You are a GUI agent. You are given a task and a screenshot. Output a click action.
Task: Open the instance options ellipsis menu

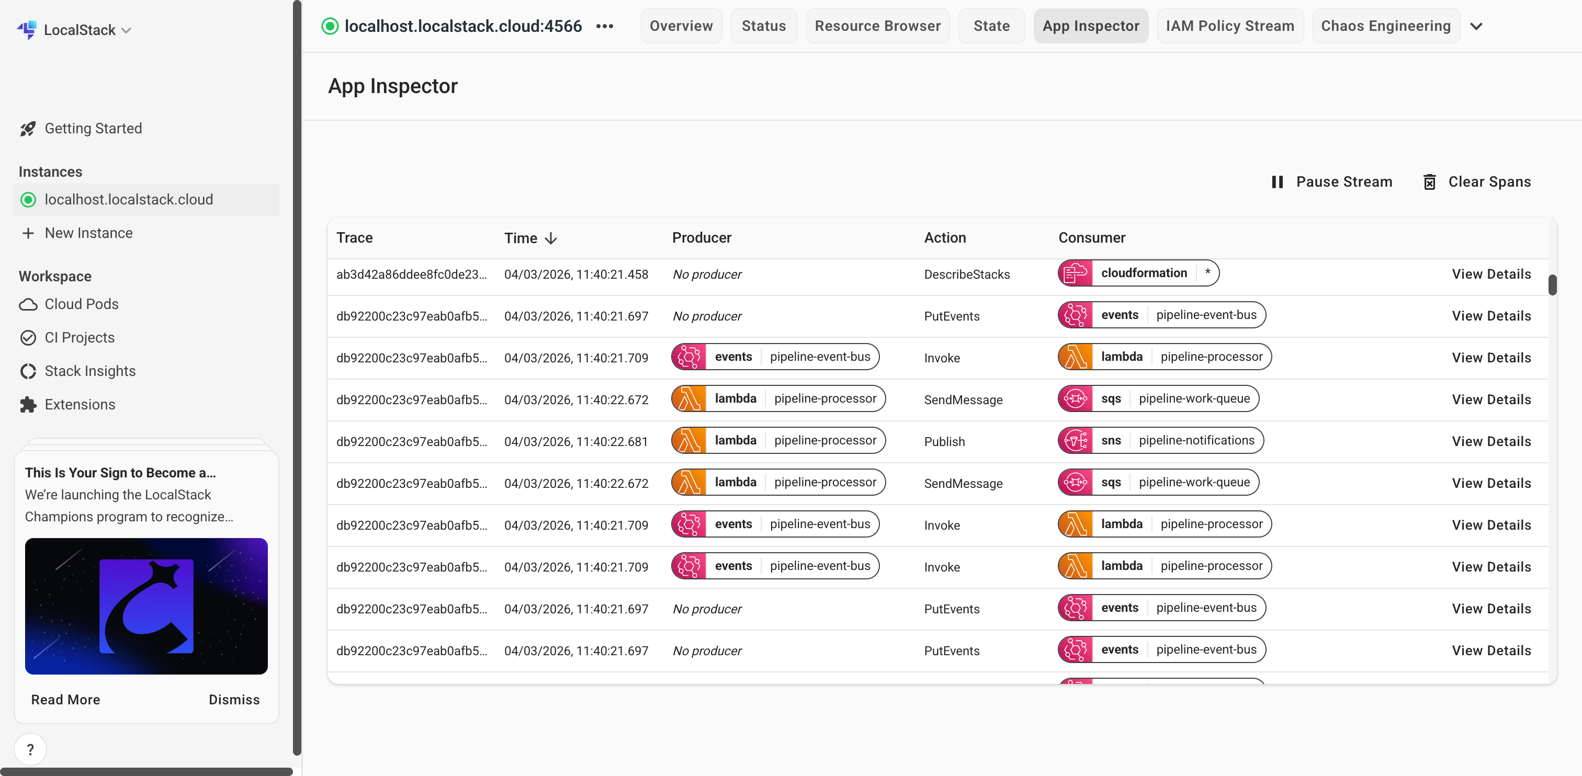pos(605,26)
